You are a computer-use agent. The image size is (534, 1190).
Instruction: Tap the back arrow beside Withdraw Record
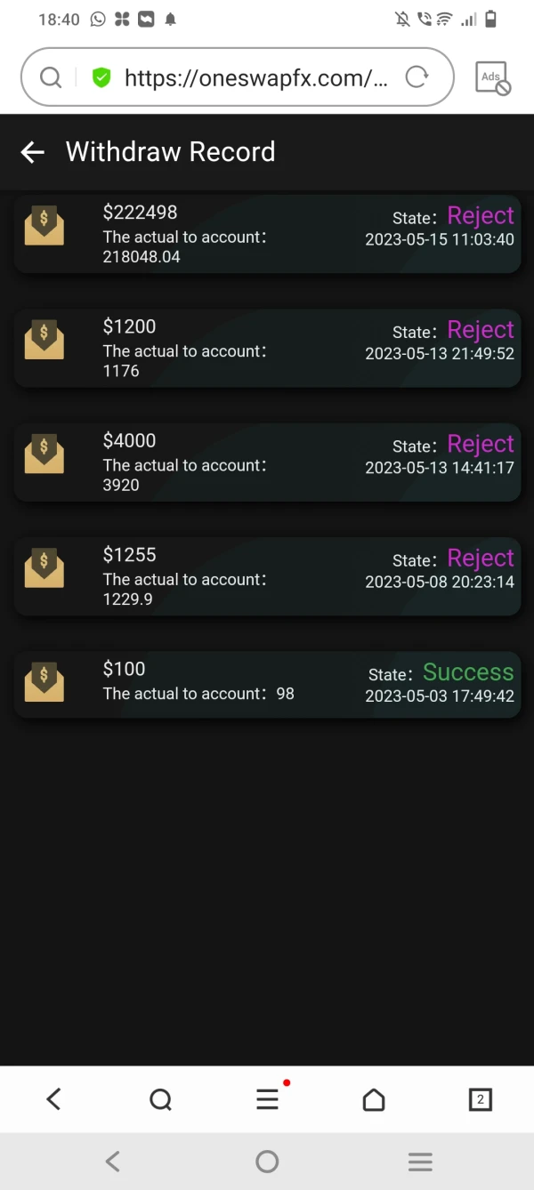point(33,152)
